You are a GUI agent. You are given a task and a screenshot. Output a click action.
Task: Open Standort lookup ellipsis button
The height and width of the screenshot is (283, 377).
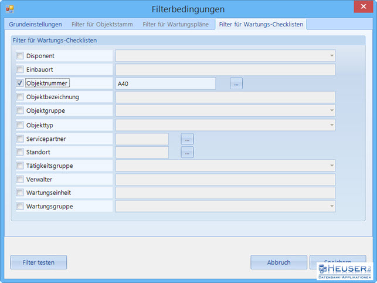click(x=187, y=153)
